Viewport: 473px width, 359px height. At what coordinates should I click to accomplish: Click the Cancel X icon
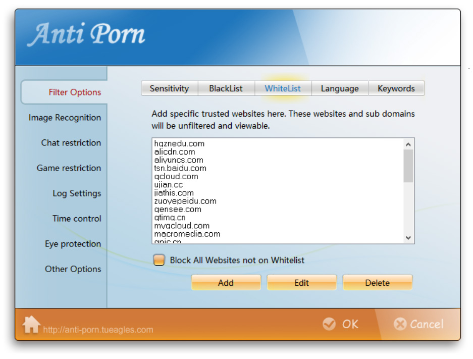[400, 324]
